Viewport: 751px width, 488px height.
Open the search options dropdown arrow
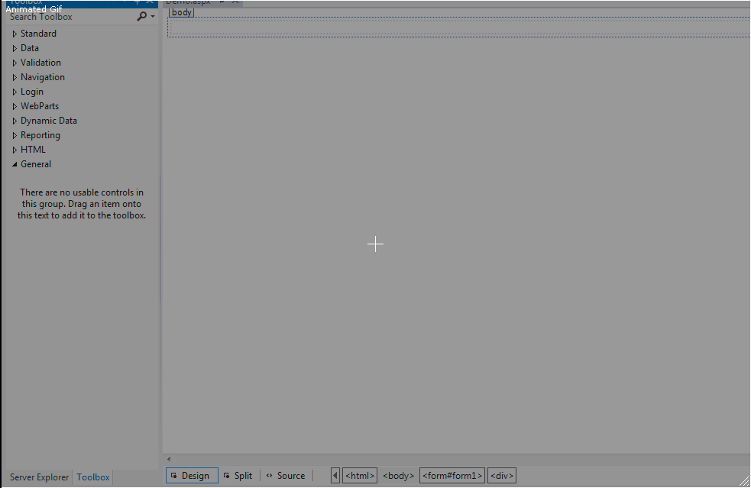[x=153, y=17]
